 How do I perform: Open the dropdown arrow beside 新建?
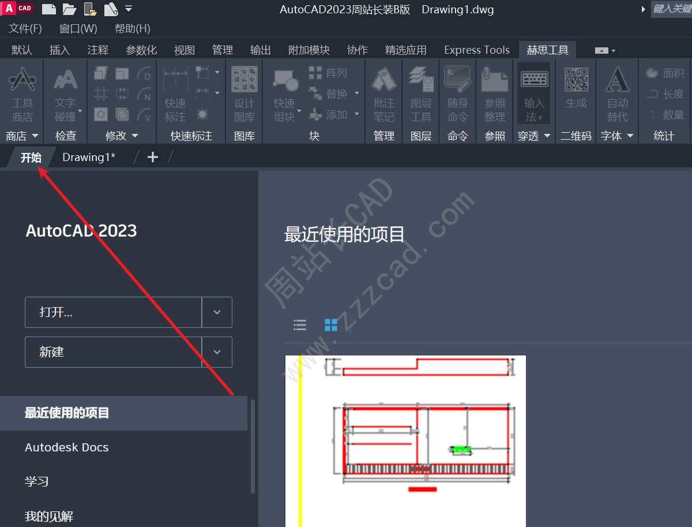tap(217, 352)
